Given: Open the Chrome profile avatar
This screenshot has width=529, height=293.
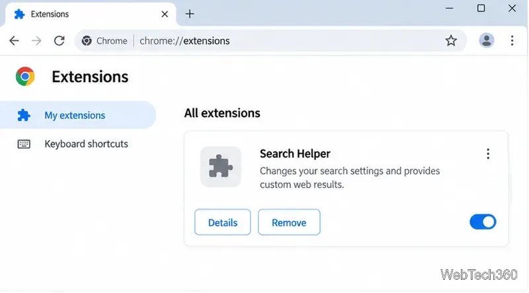Looking at the screenshot, I should [487, 40].
